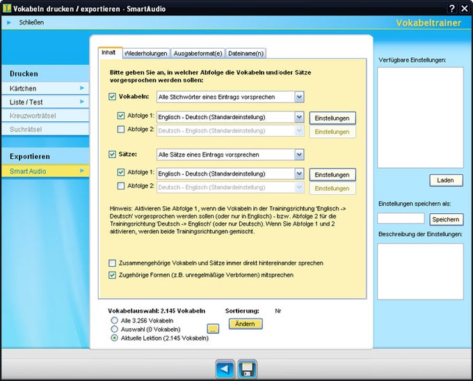Switch to the Ausgabeformat(e) tab
This screenshot has height=381, width=473.
click(x=198, y=54)
